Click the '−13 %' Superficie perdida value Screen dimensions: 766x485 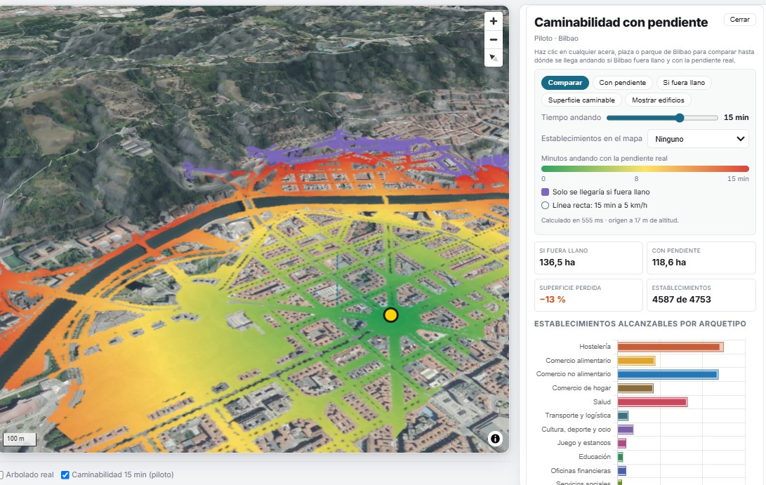(x=552, y=300)
